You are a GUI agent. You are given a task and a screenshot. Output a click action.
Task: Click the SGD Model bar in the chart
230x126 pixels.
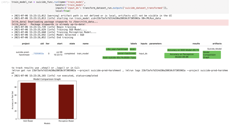tap(28, 101)
